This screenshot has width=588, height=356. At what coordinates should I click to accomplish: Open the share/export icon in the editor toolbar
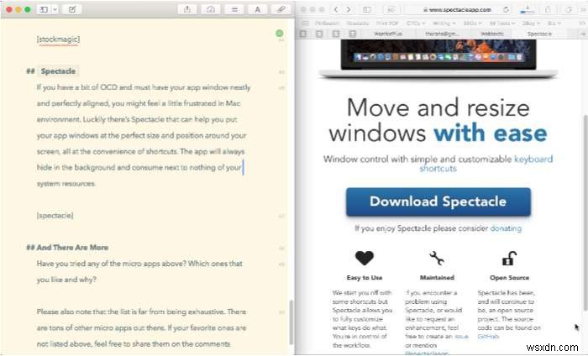(x=187, y=9)
